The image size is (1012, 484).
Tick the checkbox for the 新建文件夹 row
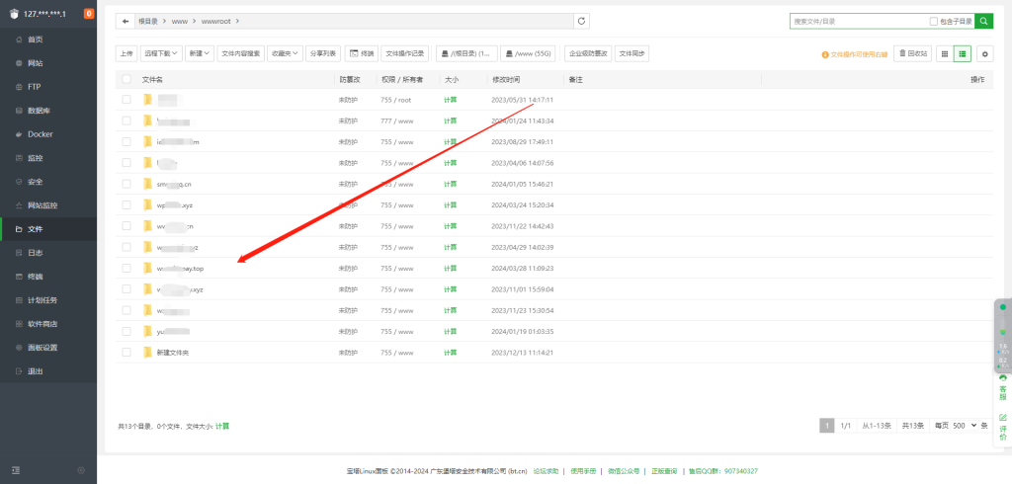coord(126,352)
